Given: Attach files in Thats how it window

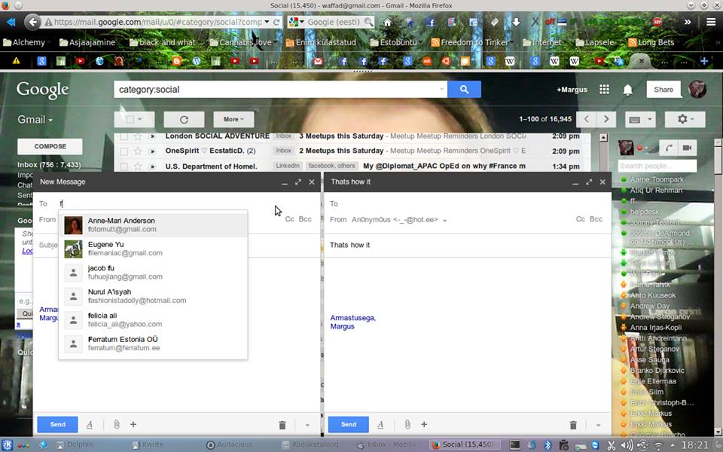Looking at the screenshot, I should 407,424.
